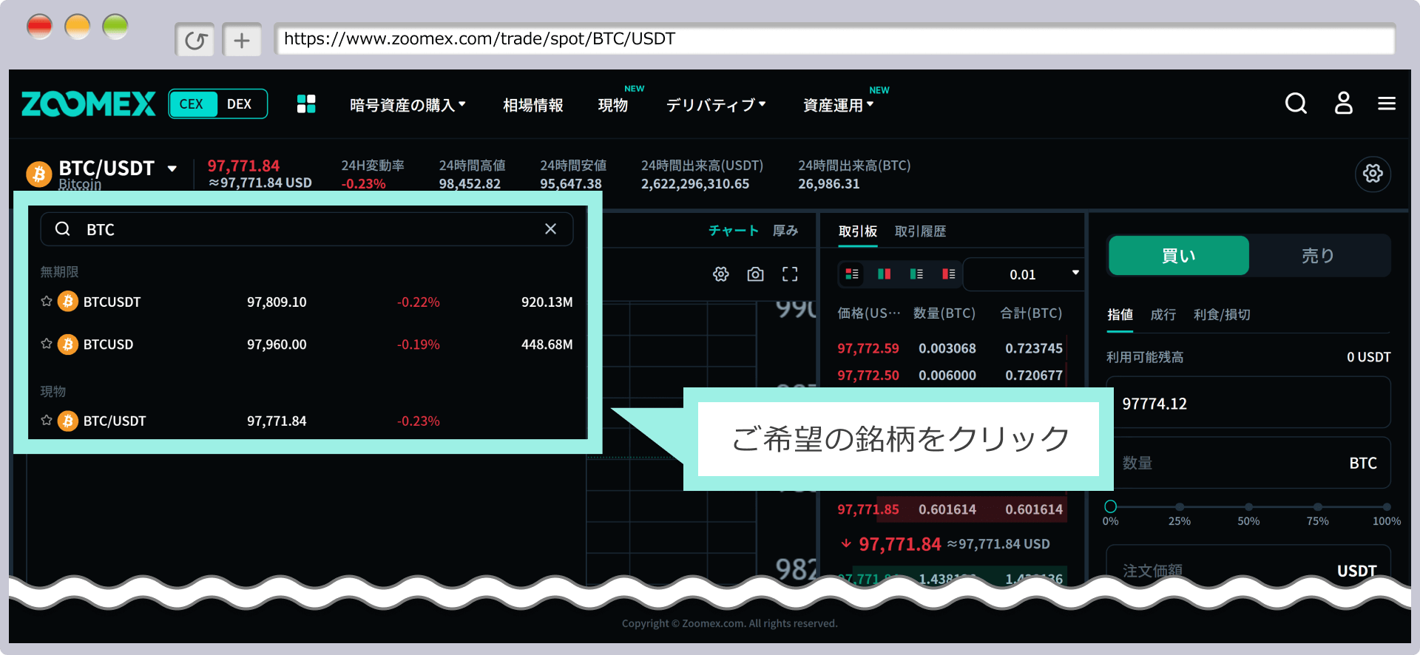Expand 資産運用 menu
Viewport: 1420px width, 655px height.
tap(839, 105)
